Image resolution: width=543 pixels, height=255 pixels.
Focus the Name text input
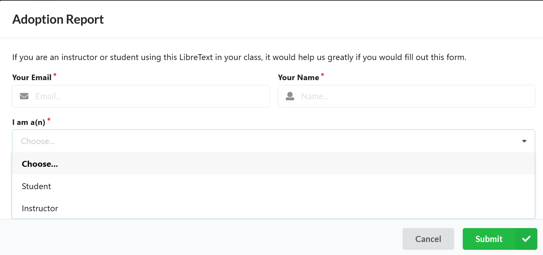[x=416, y=96]
